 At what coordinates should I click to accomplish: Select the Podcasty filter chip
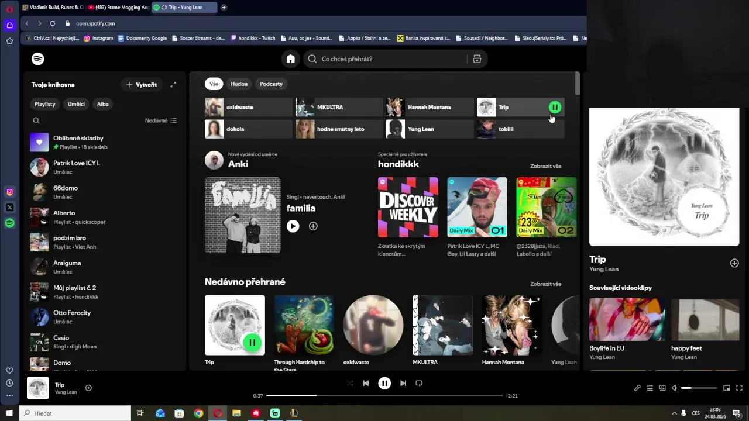point(271,84)
